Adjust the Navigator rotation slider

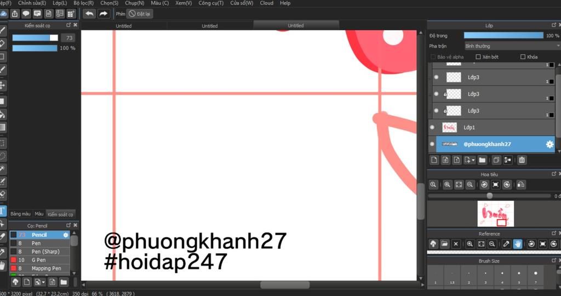coord(489,196)
